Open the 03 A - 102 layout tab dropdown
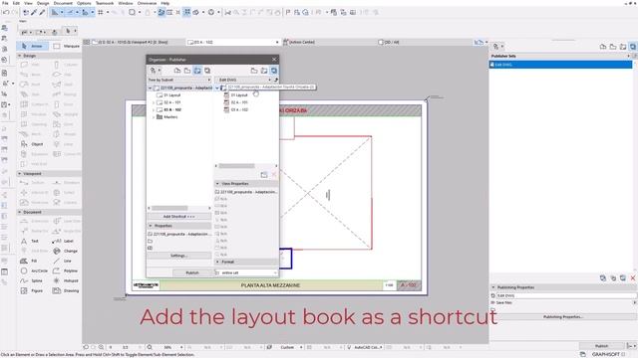The image size is (638, 358). [x=277, y=42]
